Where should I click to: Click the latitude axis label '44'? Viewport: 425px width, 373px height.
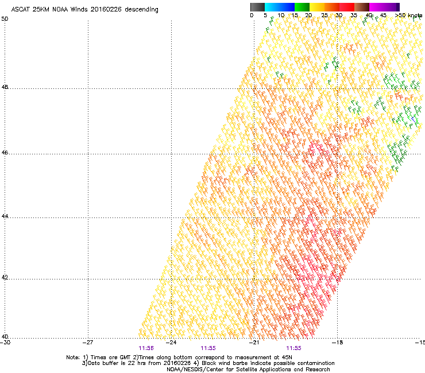[5, 216]
